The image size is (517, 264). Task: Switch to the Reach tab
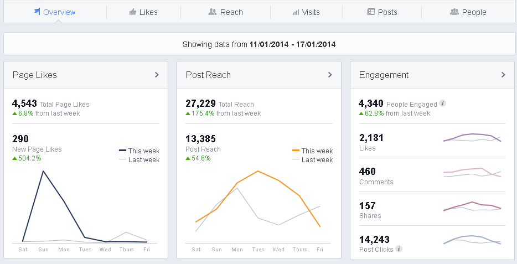(225, 12)
